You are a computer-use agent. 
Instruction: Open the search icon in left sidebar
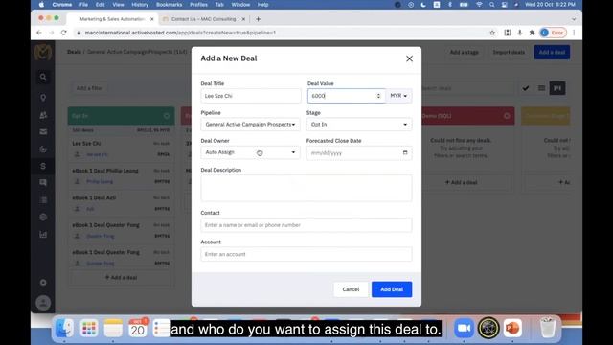point(43,77)
